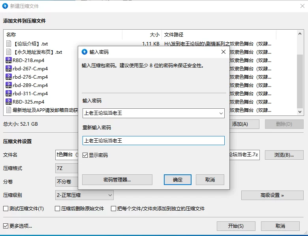This screenshot has height=236, width=308.
Task: Click the MP4 icon of rbd-311-C.mp4
Action: coord(9,93)
